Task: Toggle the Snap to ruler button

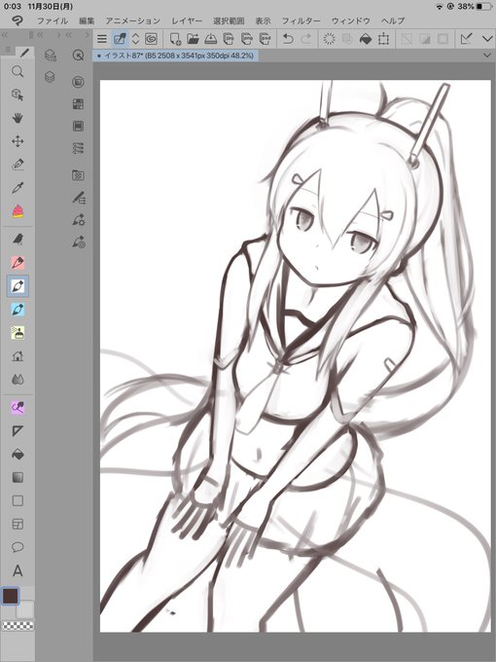Action: (x=466, y=39)
